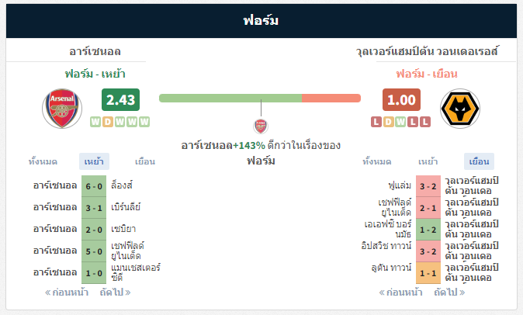
Task: Select Arsenal's ทั้งหมด filter tab
Action: [x=43, y=161]
